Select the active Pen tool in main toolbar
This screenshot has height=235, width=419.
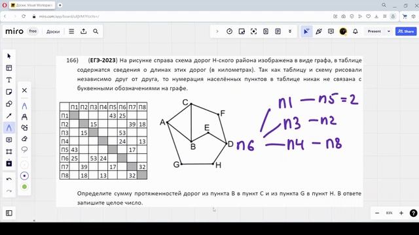pos(9,128)
